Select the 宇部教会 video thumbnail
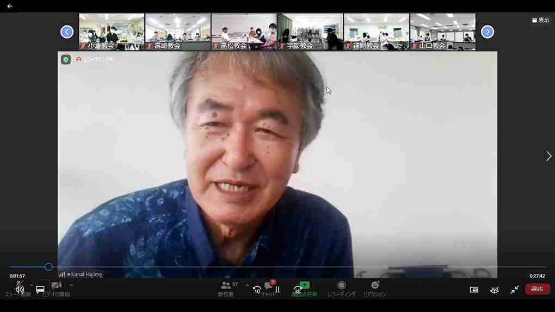Screen dimensions: 555x312 click(310, 32)
